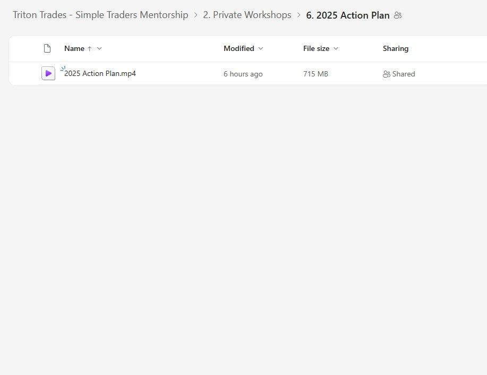Click the people icon beside the 2025 Action Plan breadcrumb
Image resolution: width=487 pixels, height=375 pixels.
(398, 15)
